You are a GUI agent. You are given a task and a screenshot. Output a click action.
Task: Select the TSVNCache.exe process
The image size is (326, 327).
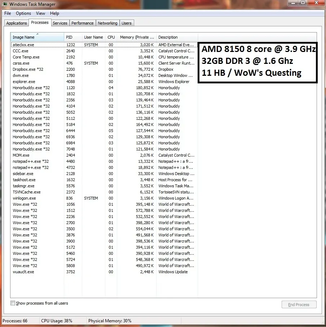[x=104, y=192]
